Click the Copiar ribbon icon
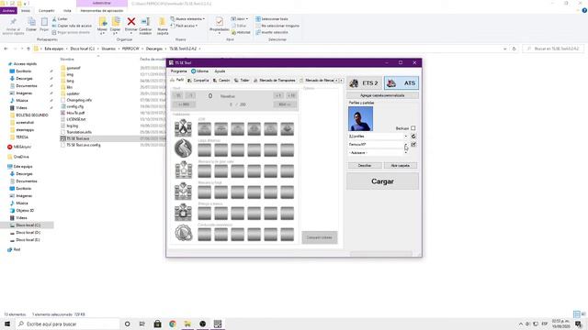The height and width of the screenshot is (330, 588). 31,25
